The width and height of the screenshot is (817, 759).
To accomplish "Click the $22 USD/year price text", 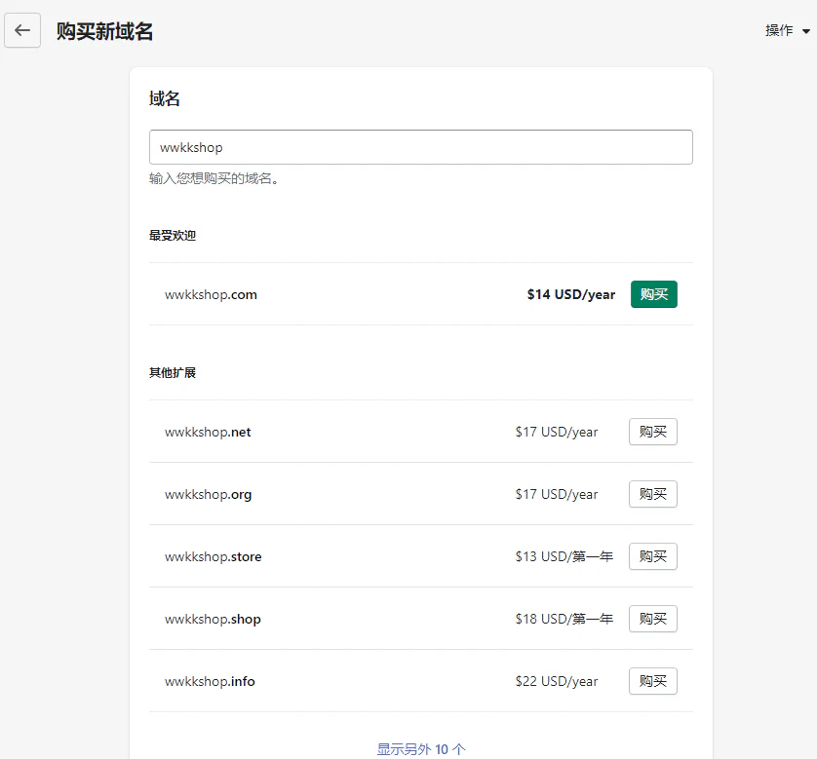I will [x=556, y=681].
